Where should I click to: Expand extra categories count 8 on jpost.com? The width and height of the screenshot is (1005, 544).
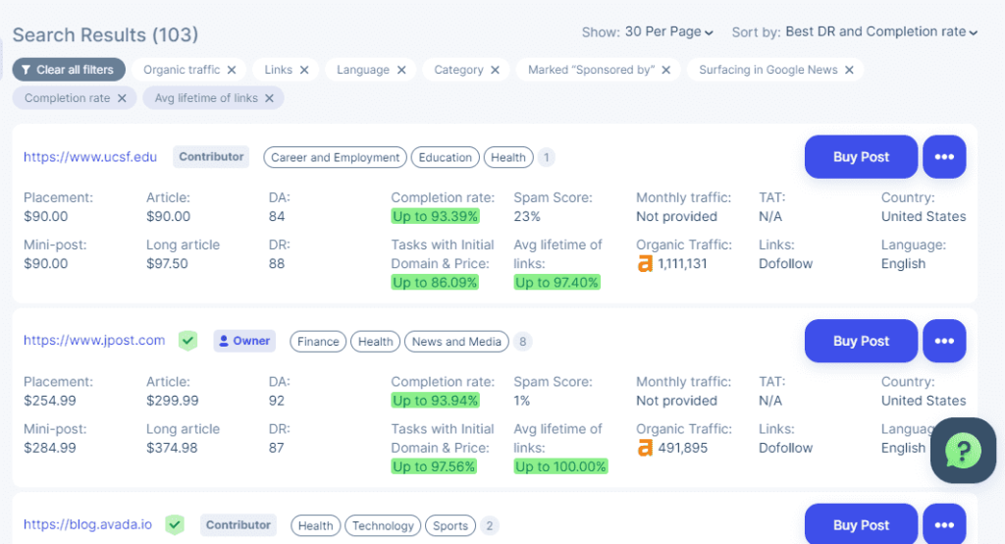pos(522,342)
